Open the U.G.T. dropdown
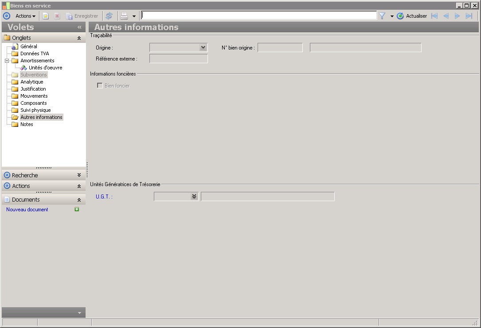The height and width of the screenshot is (328, 481). coord(194,196)
